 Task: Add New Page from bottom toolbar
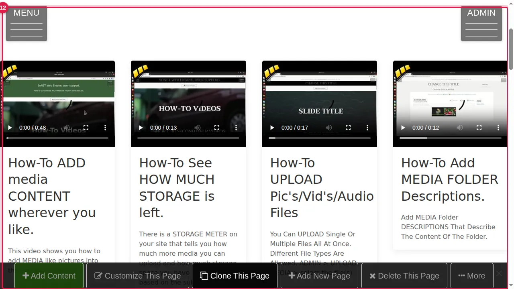pos(320,276)
